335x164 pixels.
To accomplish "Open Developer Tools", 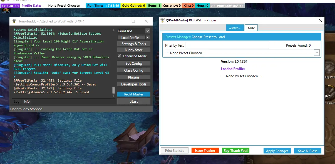I will tap(134, 84).
